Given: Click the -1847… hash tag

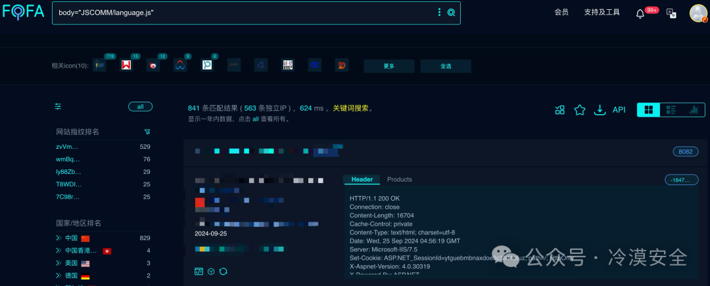Looking at the screenshot, I should point(682,180).
